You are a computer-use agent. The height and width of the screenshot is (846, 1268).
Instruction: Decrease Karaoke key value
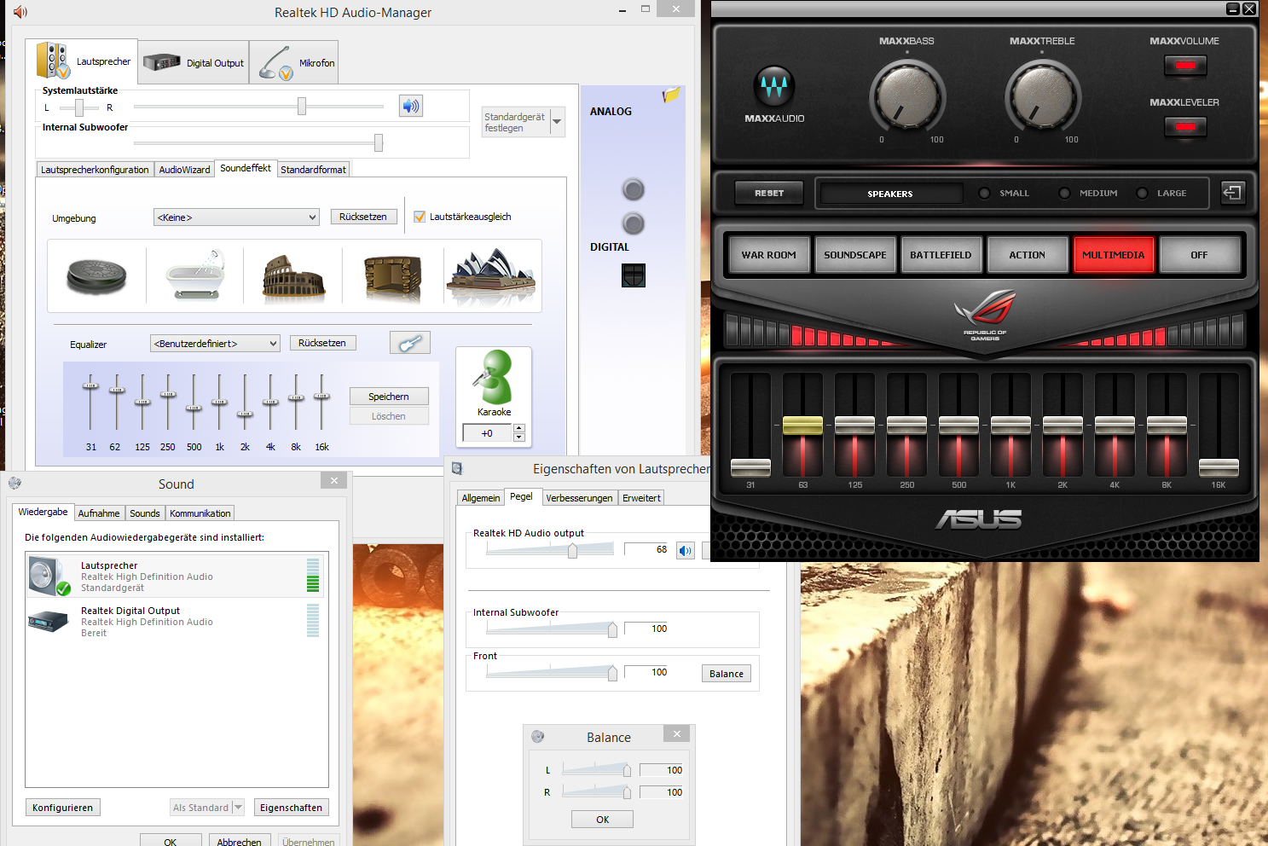pos(519,437)
